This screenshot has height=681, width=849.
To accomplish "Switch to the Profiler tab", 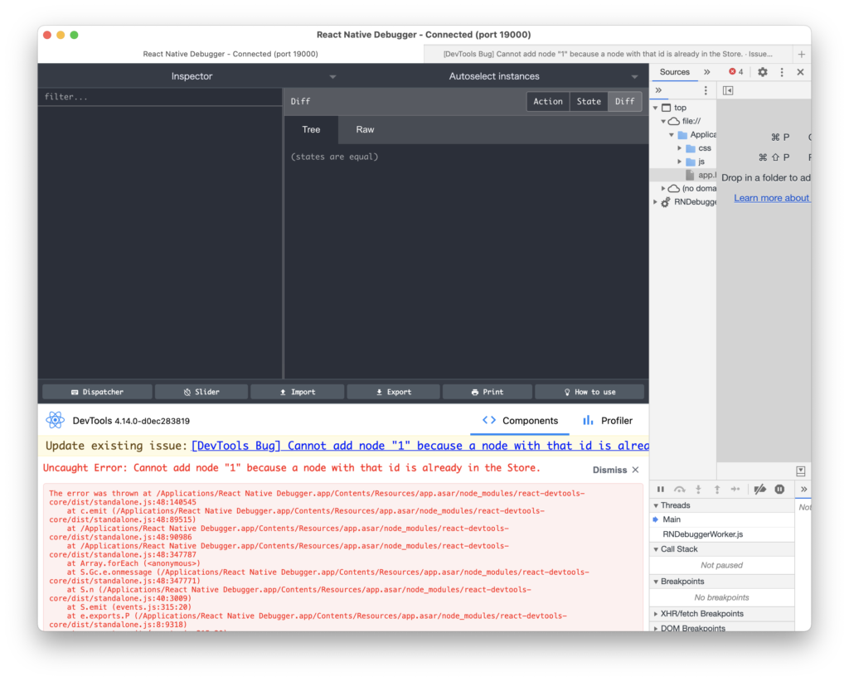I will click(608, 420).
